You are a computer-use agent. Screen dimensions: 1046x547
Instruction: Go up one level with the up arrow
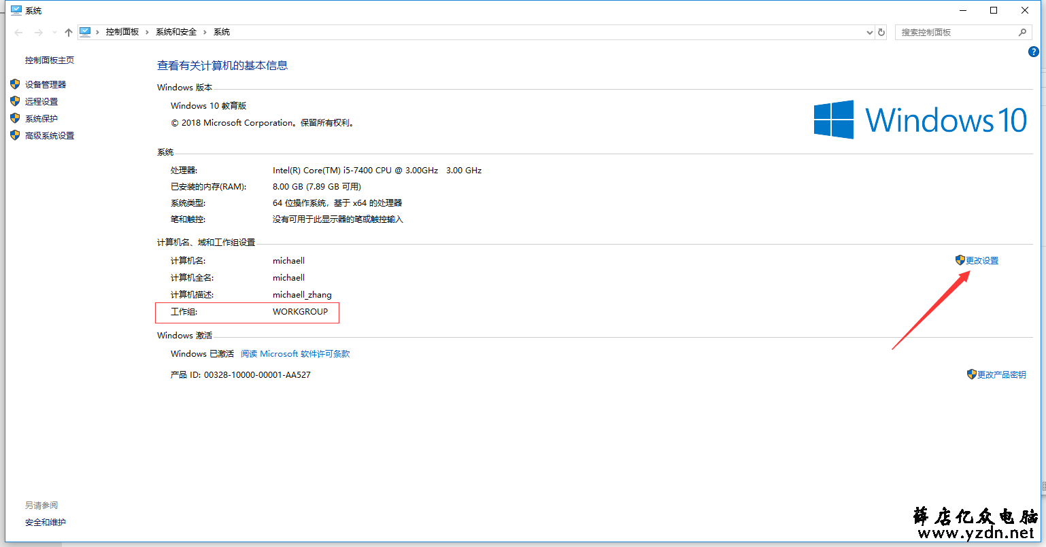coord(69,32)
